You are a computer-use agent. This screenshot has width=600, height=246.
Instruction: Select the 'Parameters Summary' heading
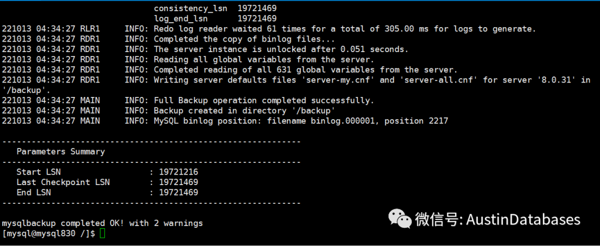tap(61, 152)
